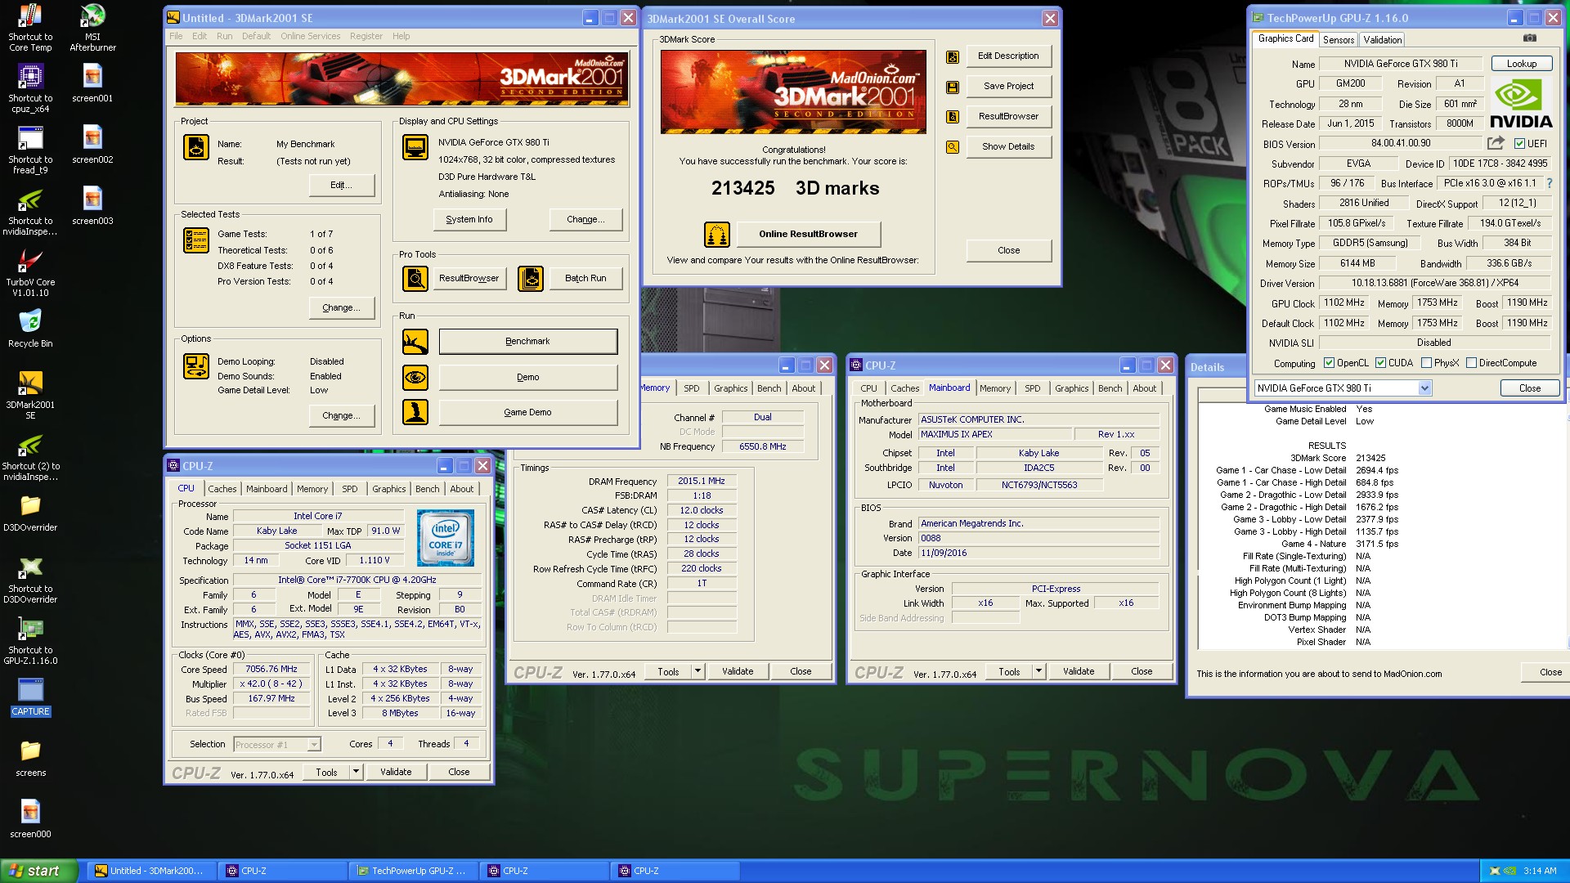Click Change... button under Selected Tests
Image resolution: width=1570 pixels, height=883 pixels.
342,308
